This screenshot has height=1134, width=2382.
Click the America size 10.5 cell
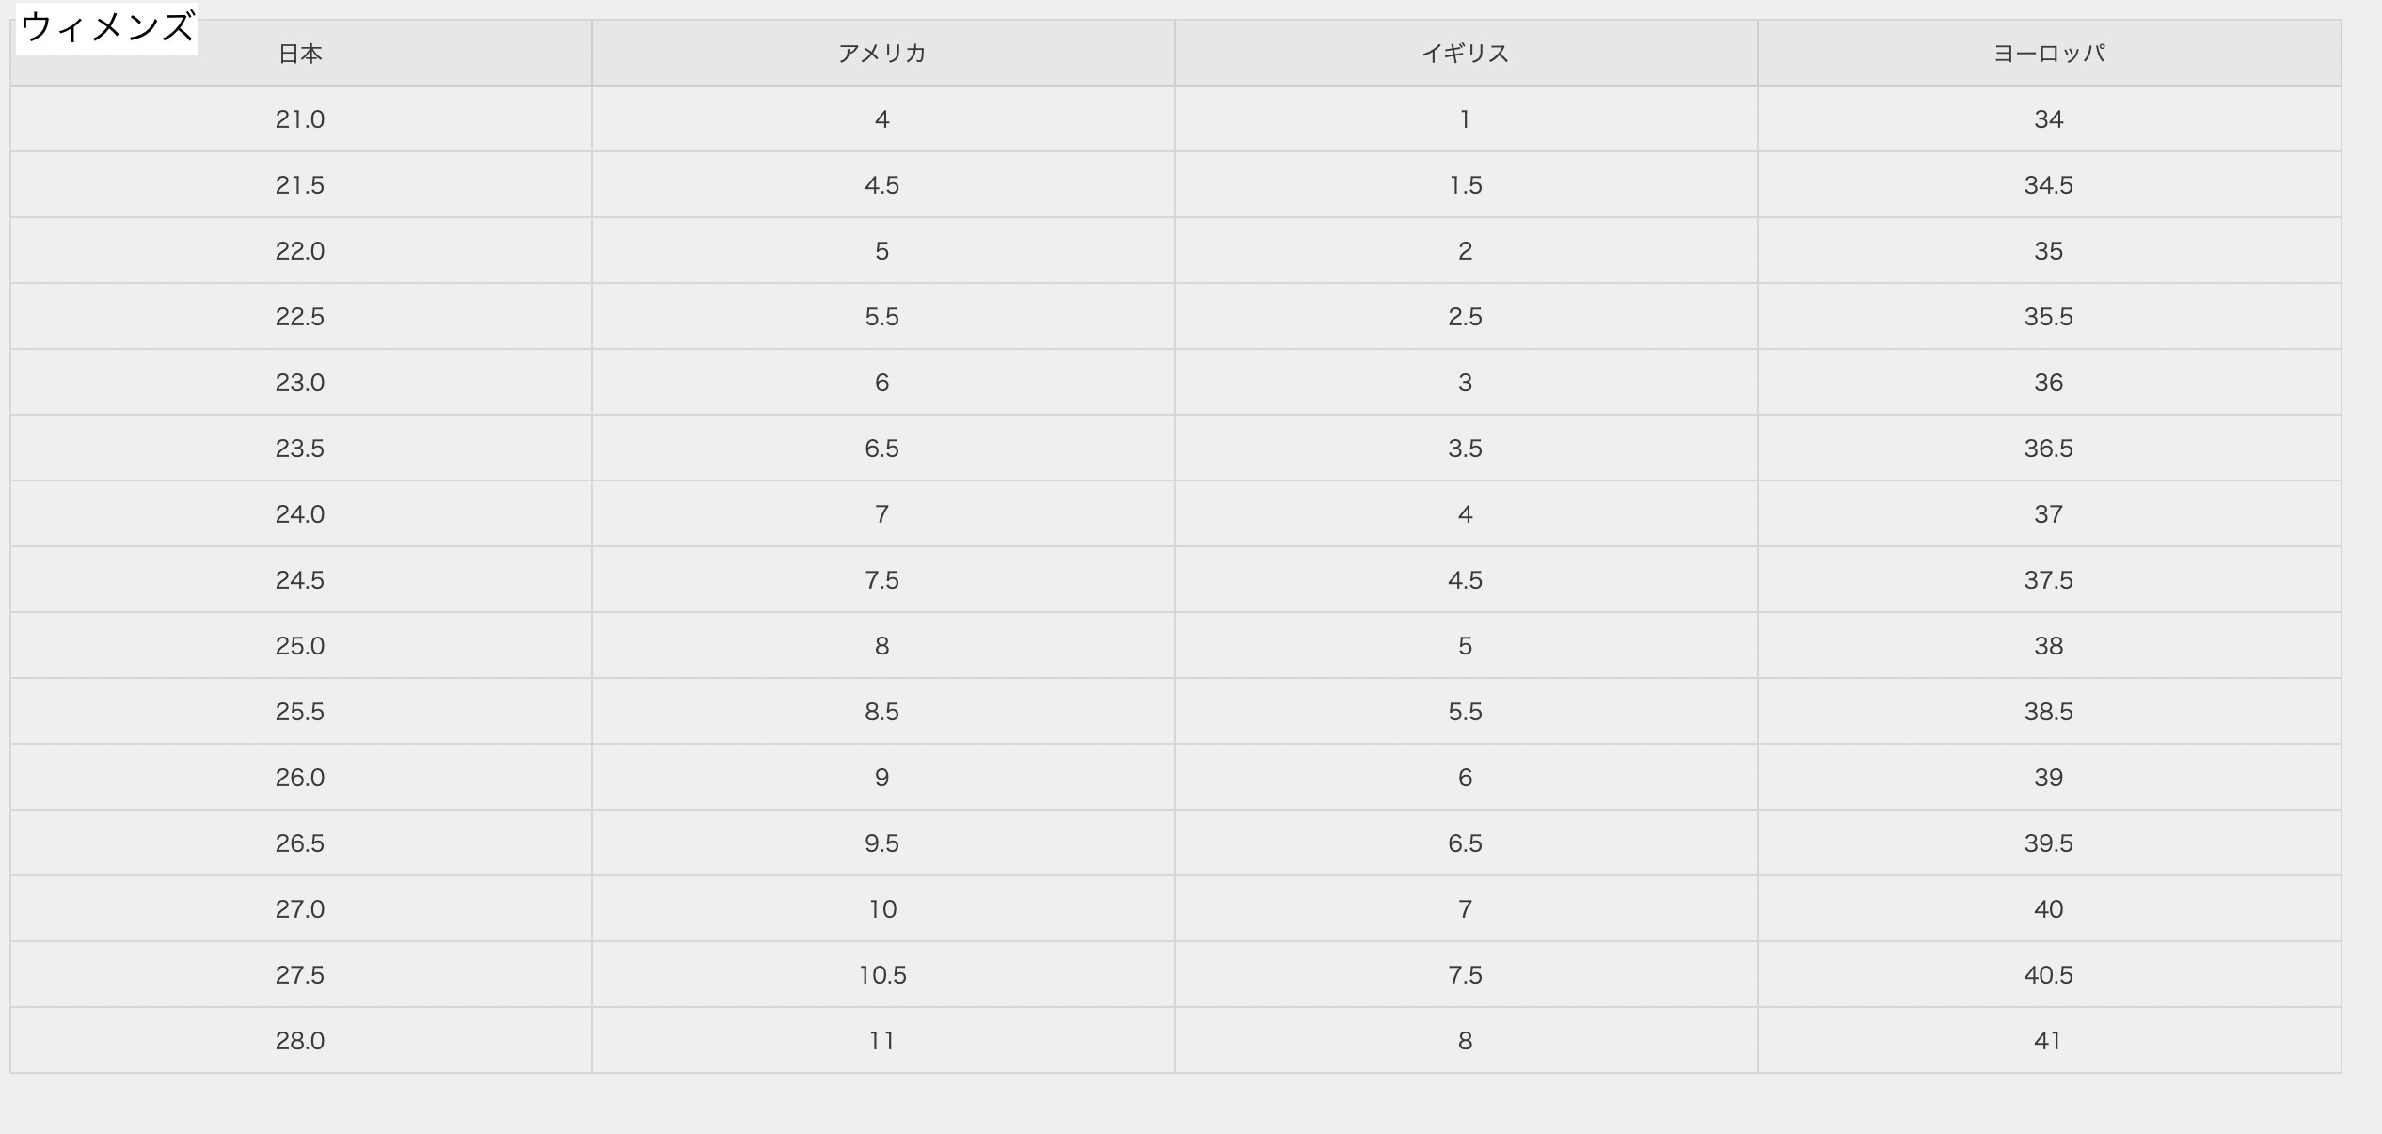(x=883, y=975)
